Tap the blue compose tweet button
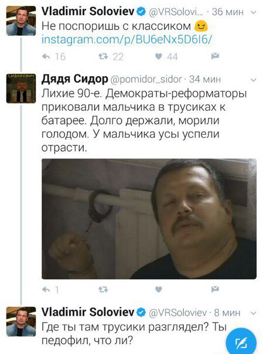263x354 pixels. tap(241, 342)
